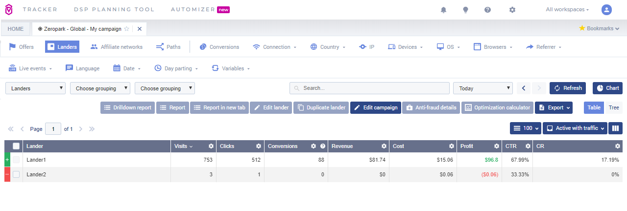Click the Visits column settings gear
This screenshot has width=627, height=211.
(x=211, y=146)
